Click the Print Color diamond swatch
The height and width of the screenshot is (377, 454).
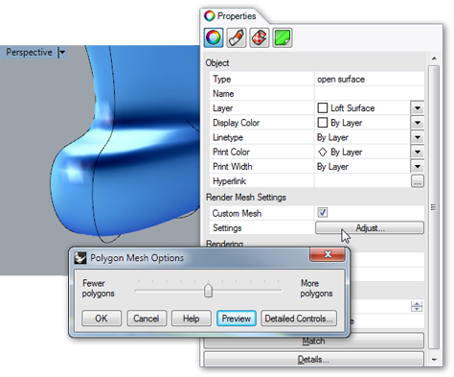click(323, 153)
